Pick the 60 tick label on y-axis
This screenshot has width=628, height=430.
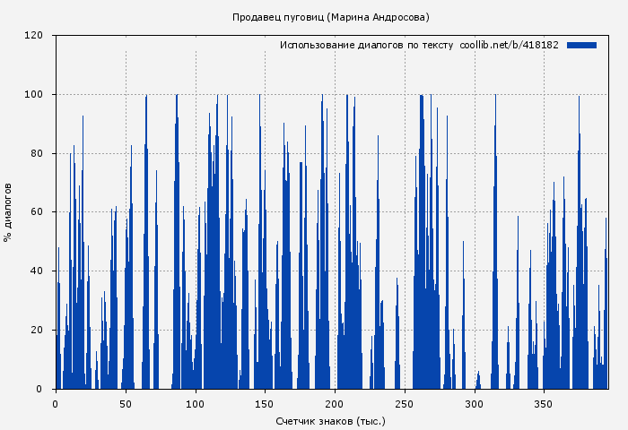tap(37, 212)
